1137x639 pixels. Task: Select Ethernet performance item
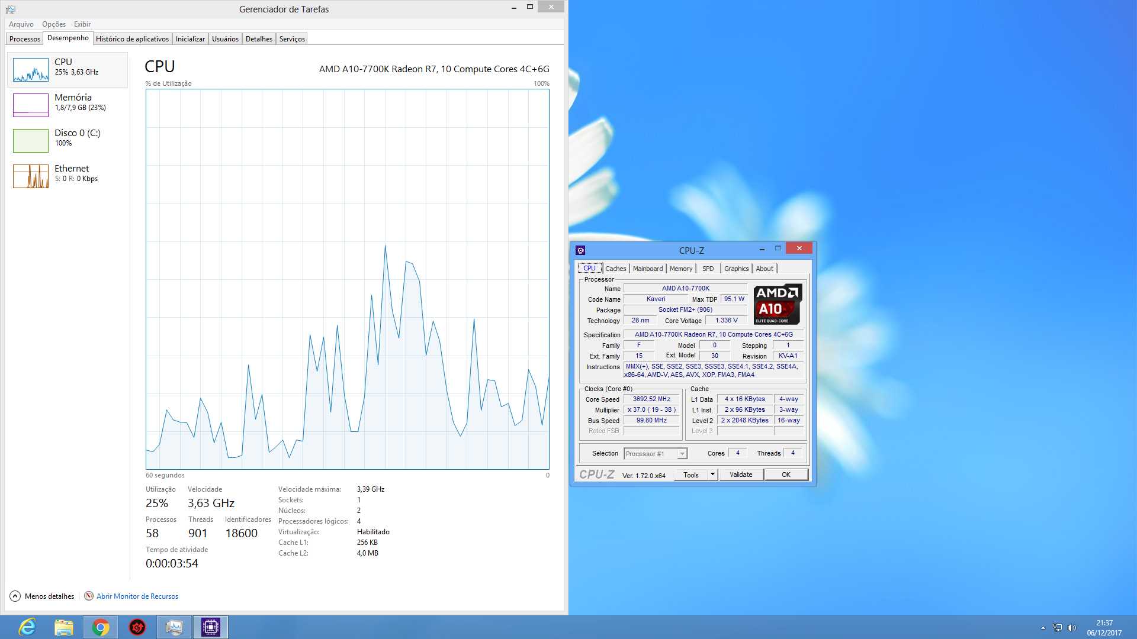(68, 176)
